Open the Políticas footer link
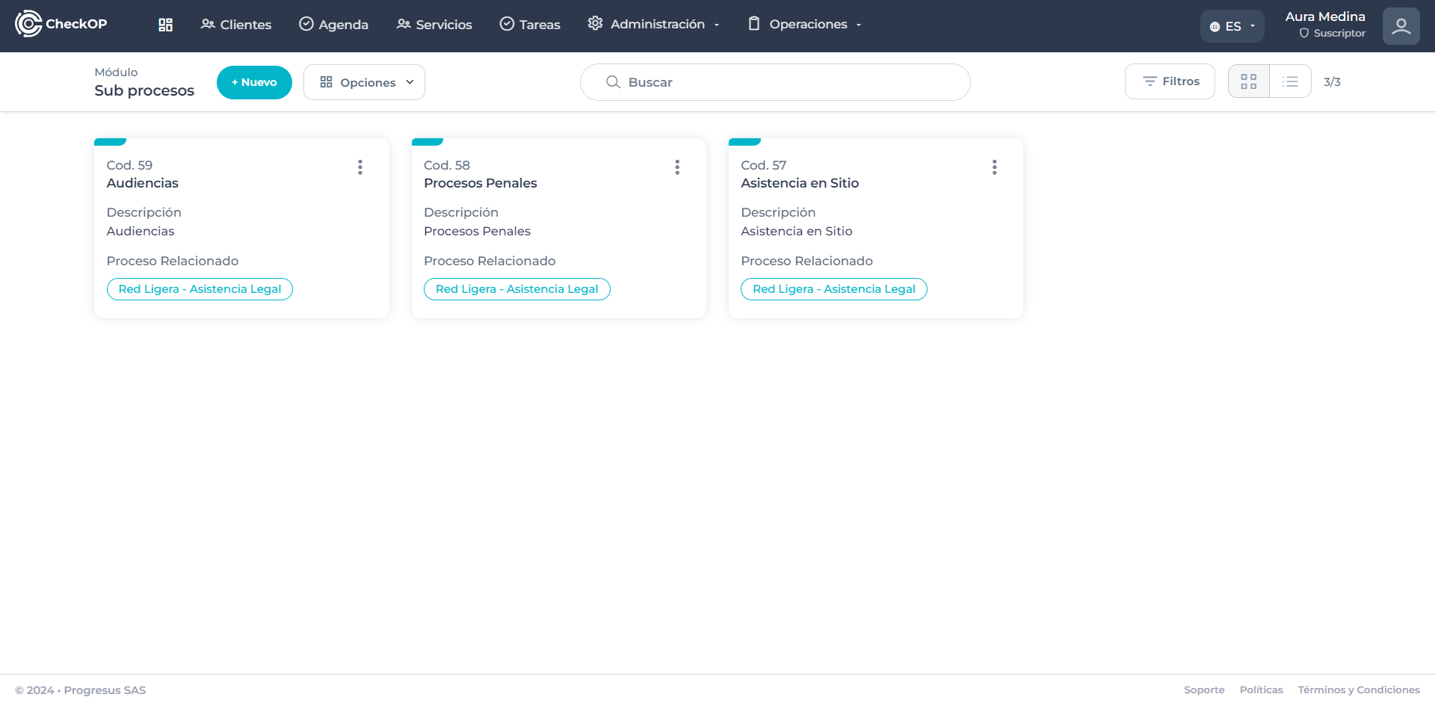Viewport: 1435px width, 706px height. pyautogui.click(x=1262, y=690)
